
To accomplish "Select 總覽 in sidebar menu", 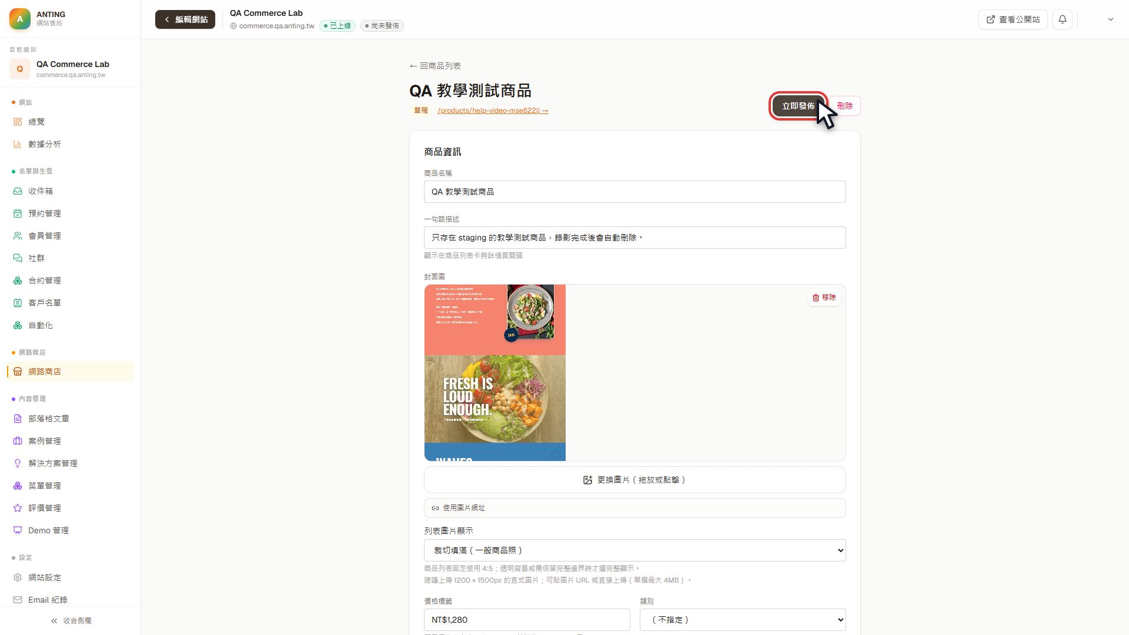I will pos(70,122).
